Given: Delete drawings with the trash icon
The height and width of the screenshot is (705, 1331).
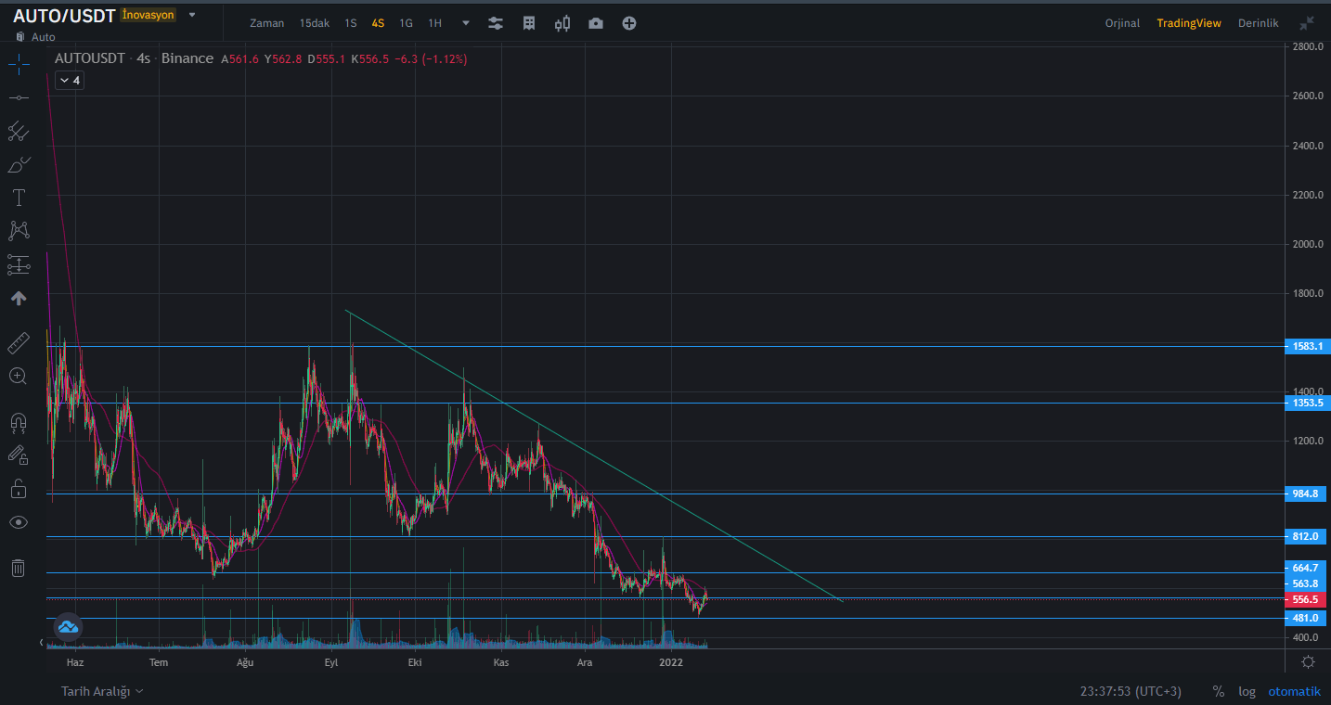Looking at the screenshot, I should (x=19, y=568).
